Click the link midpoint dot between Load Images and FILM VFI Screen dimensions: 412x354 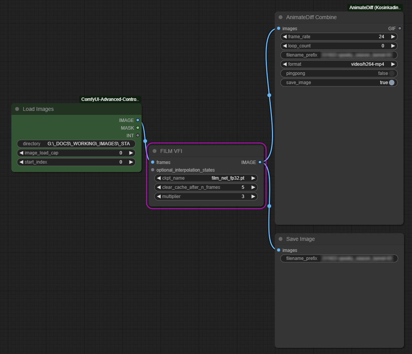click(x=145, y=141)
